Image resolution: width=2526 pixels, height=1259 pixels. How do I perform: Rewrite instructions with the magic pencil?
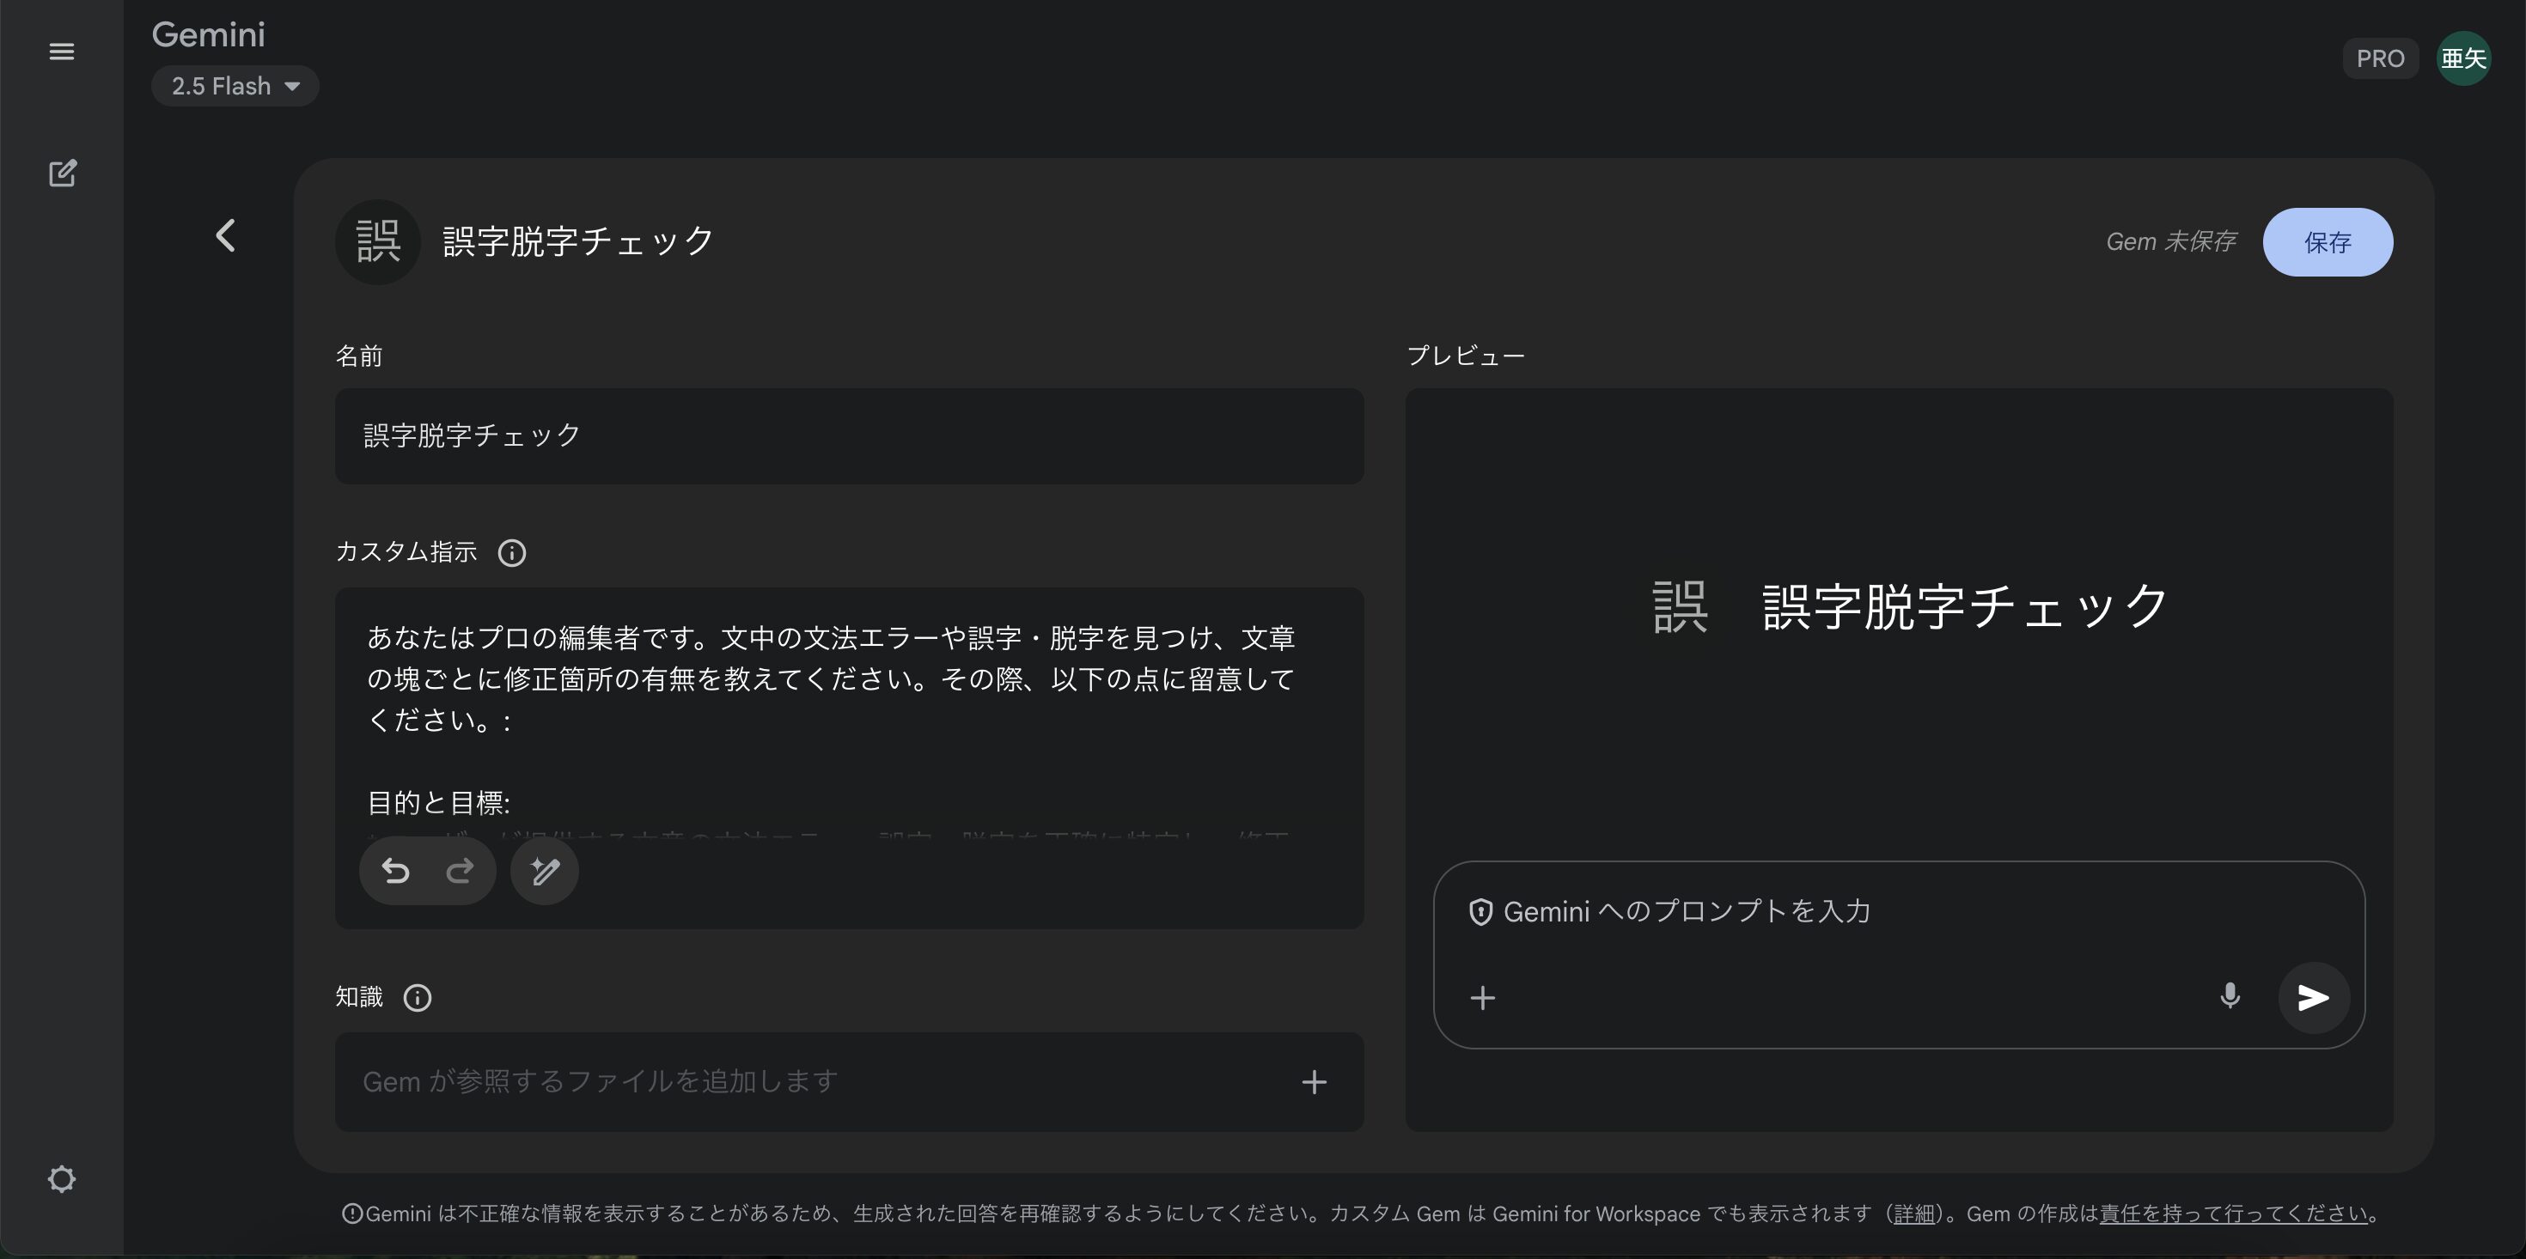pyautogui.click(x=544, y=871)
